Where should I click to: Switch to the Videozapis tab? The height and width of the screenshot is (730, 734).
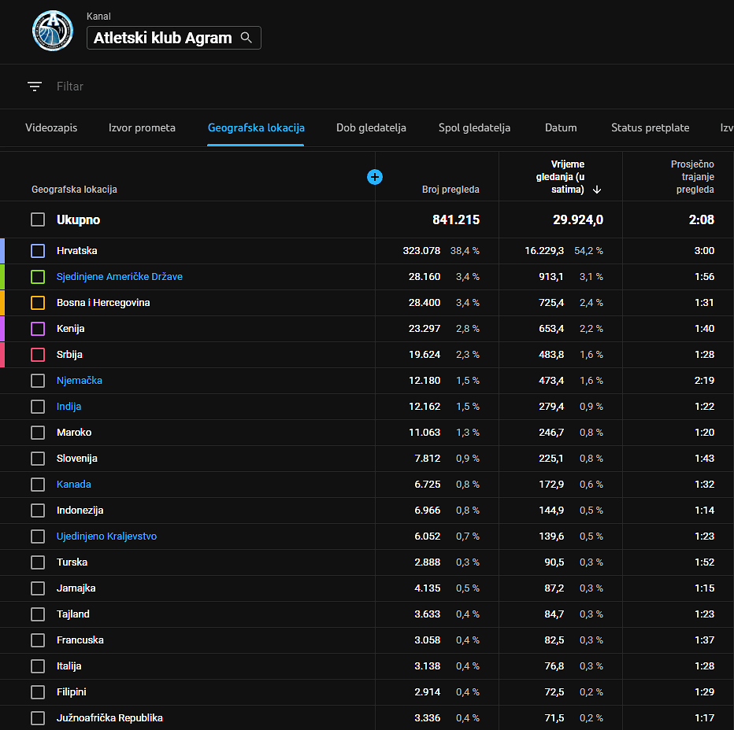click(51, 127)
